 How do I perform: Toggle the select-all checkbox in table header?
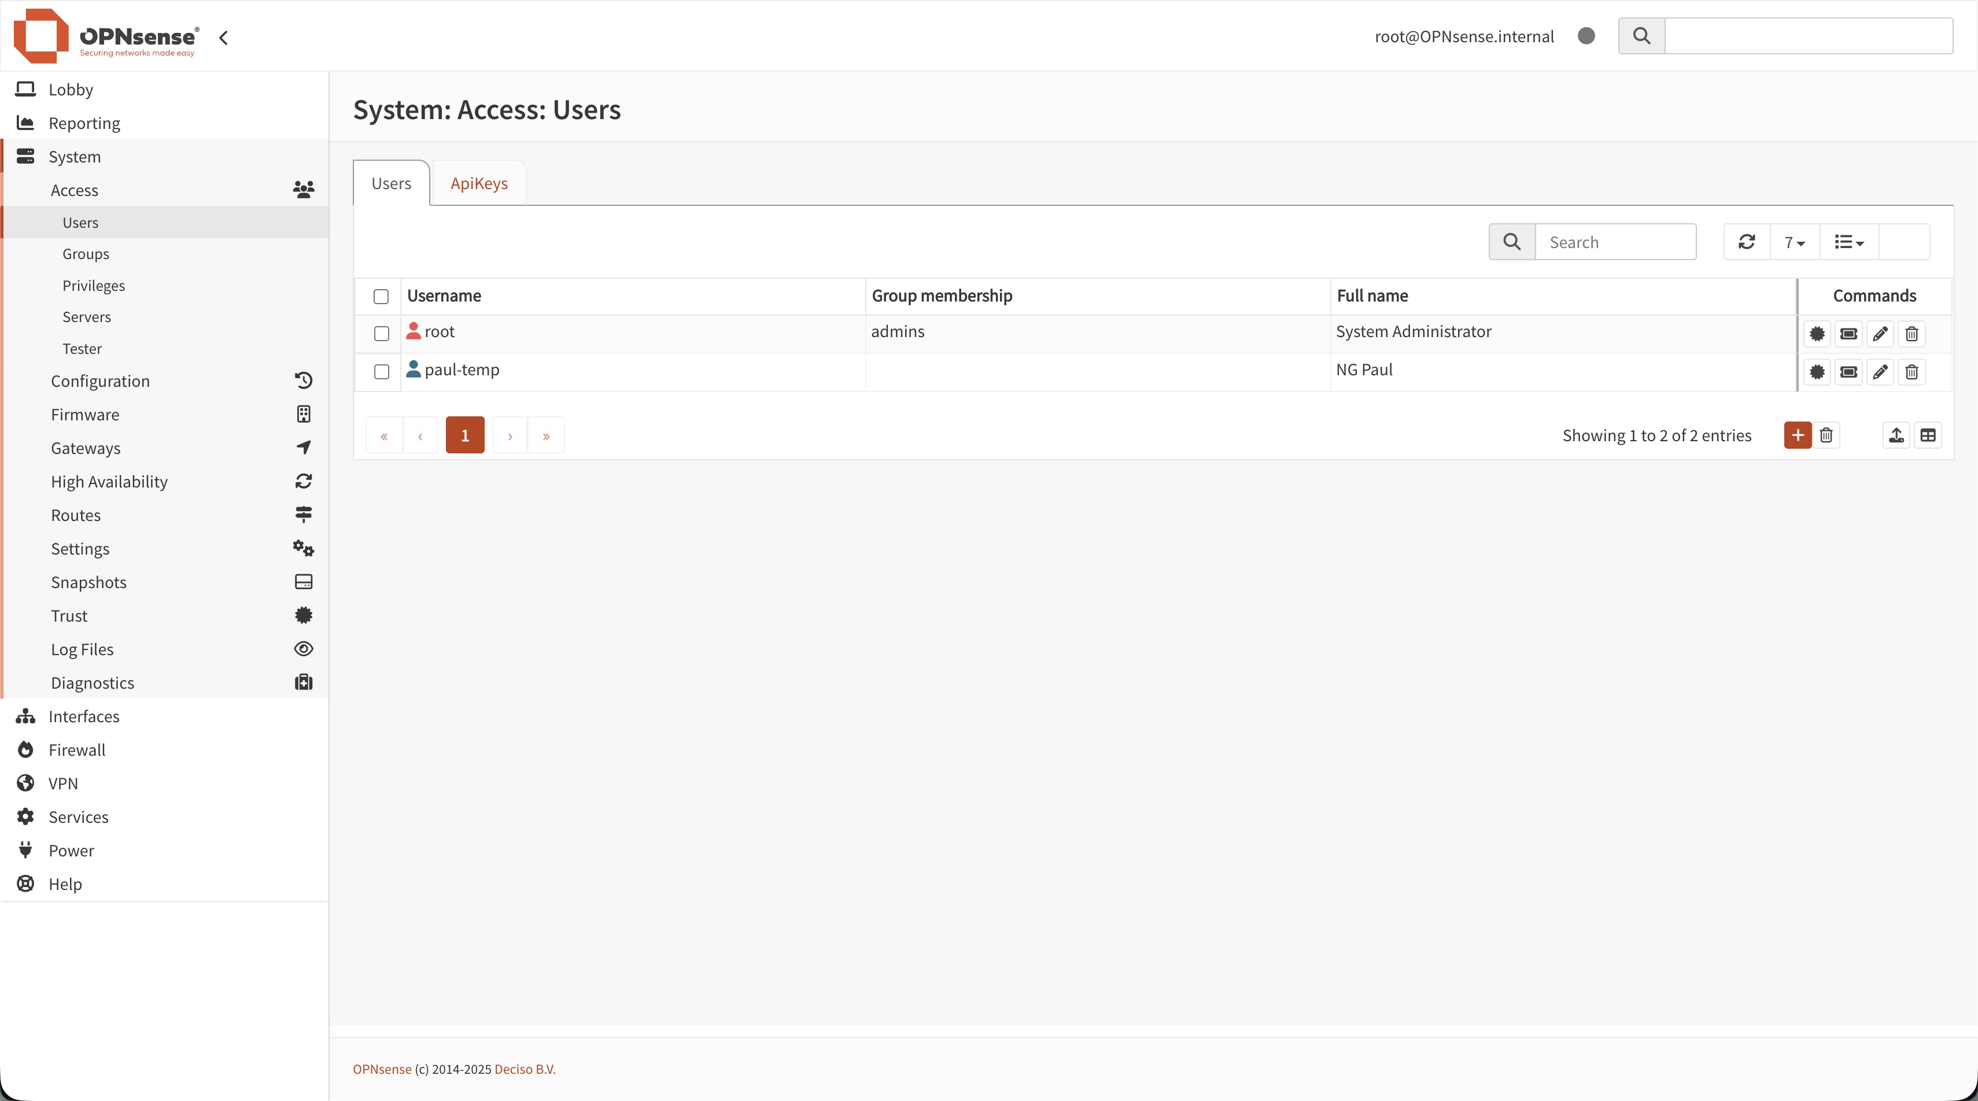(x=382, y=297)
